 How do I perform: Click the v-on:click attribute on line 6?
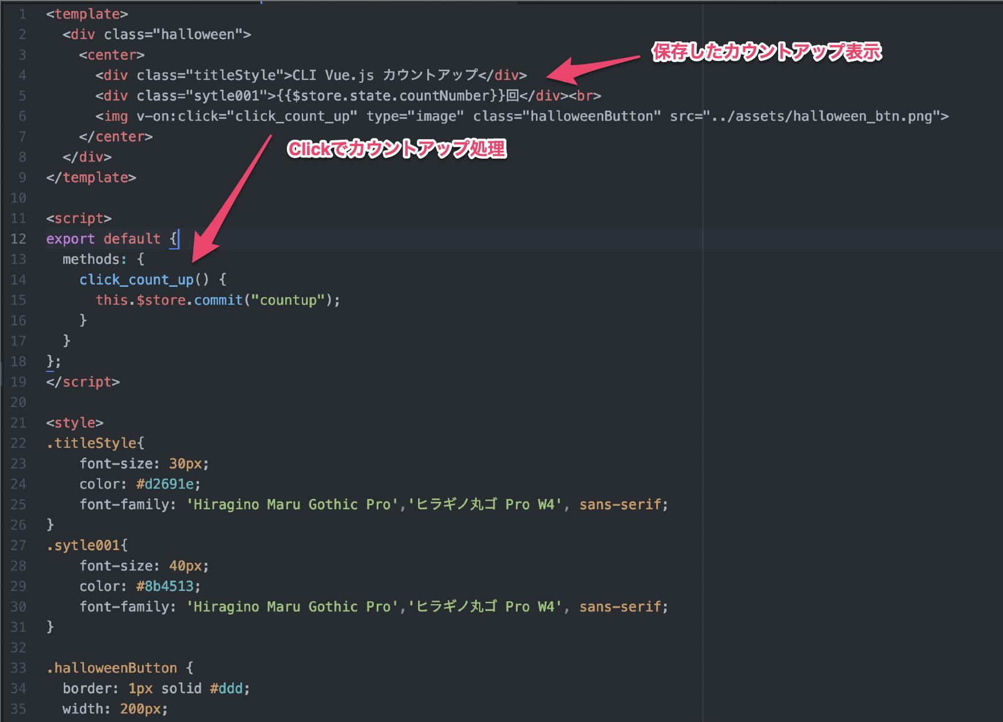[x=181, y=116]
